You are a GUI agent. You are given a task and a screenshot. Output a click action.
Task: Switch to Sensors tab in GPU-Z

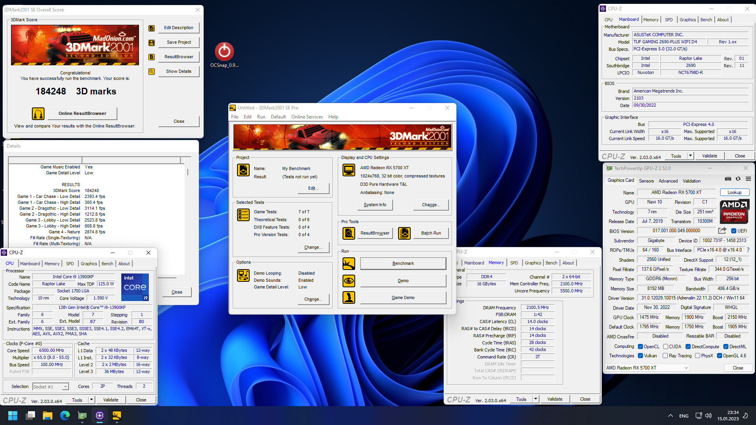[x=646, y=181]
